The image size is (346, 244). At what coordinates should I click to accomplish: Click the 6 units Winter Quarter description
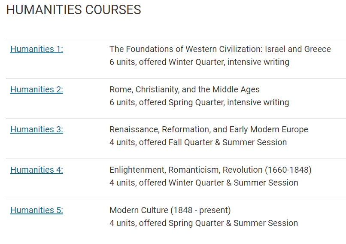(x=199, y=62)
